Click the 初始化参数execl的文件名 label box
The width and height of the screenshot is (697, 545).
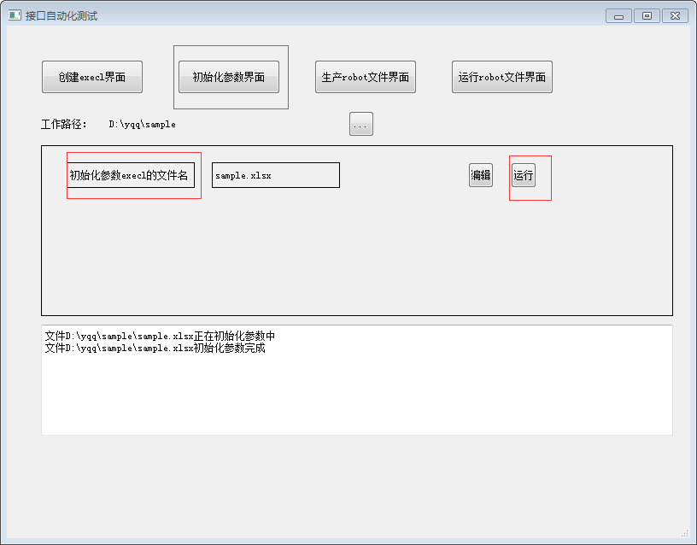pyautogui.click(x=131, y=175)
